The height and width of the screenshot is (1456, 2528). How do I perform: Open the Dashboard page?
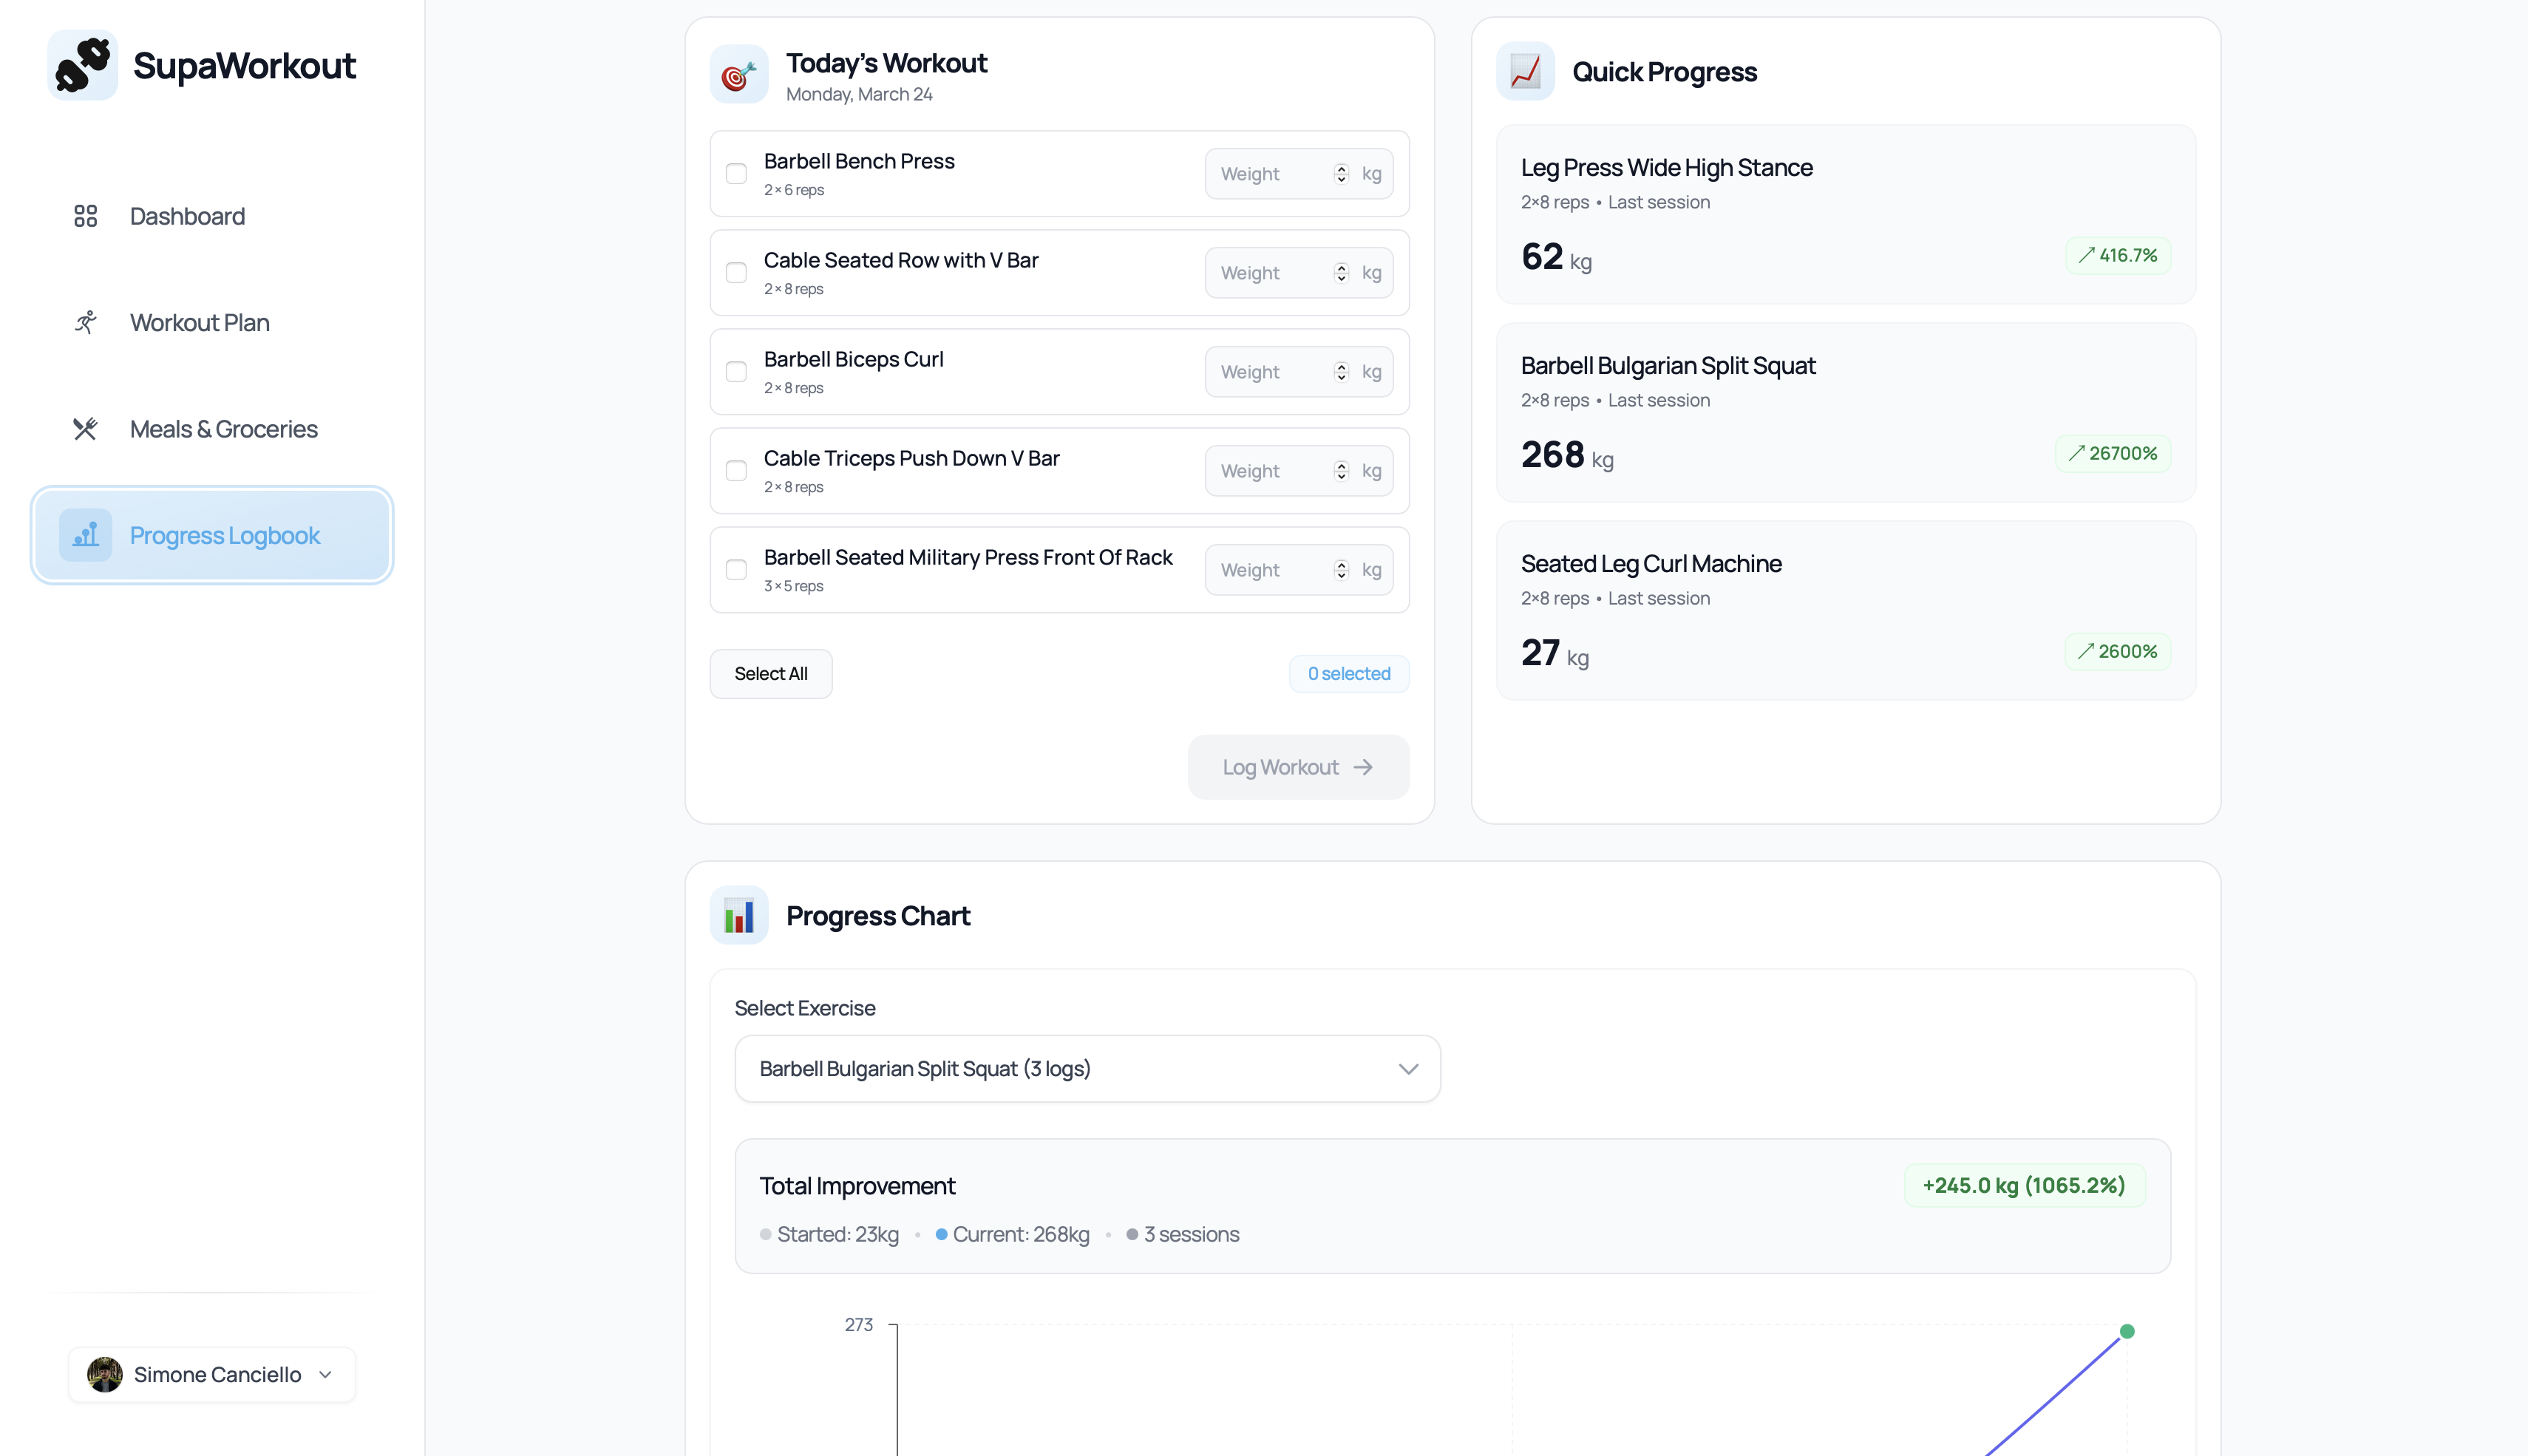click(212, 216)
